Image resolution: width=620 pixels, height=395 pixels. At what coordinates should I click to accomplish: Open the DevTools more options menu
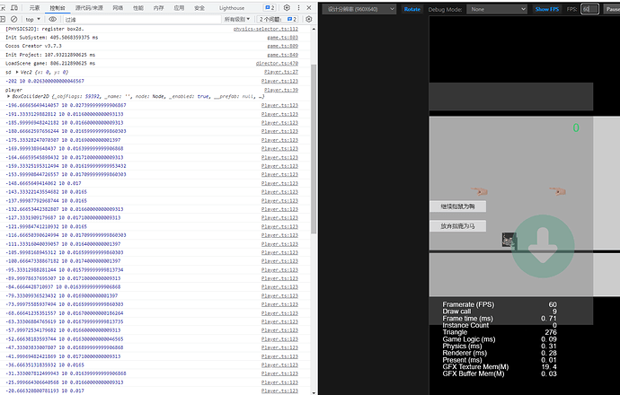298,7
